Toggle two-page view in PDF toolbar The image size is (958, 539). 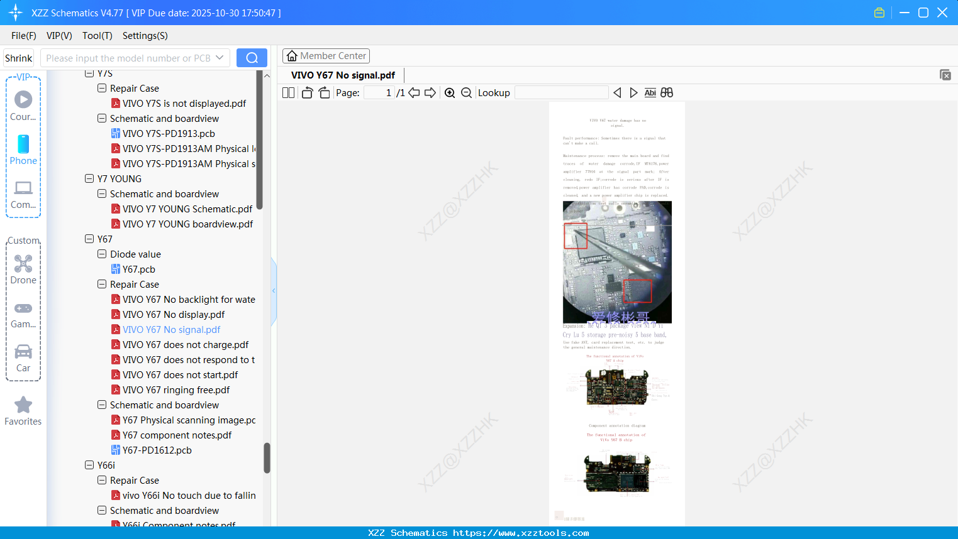pyautogui.click(x=289, y=93)
